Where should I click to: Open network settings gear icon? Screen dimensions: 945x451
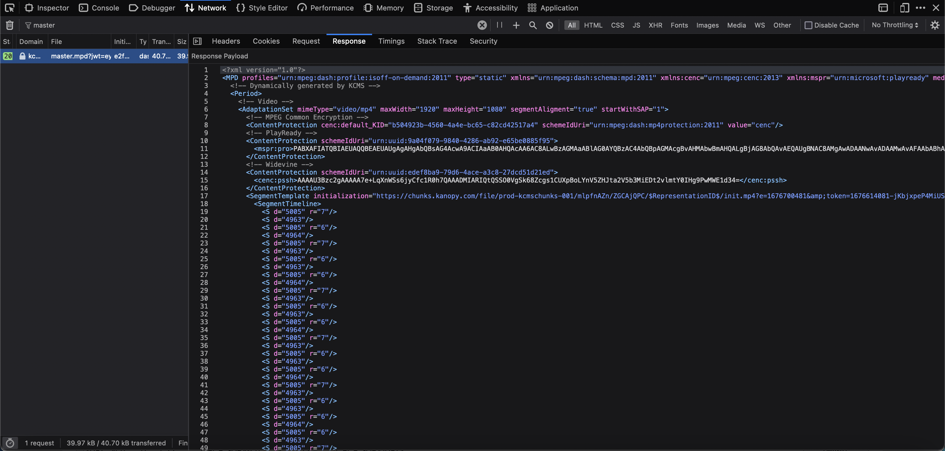coord(935,25)
